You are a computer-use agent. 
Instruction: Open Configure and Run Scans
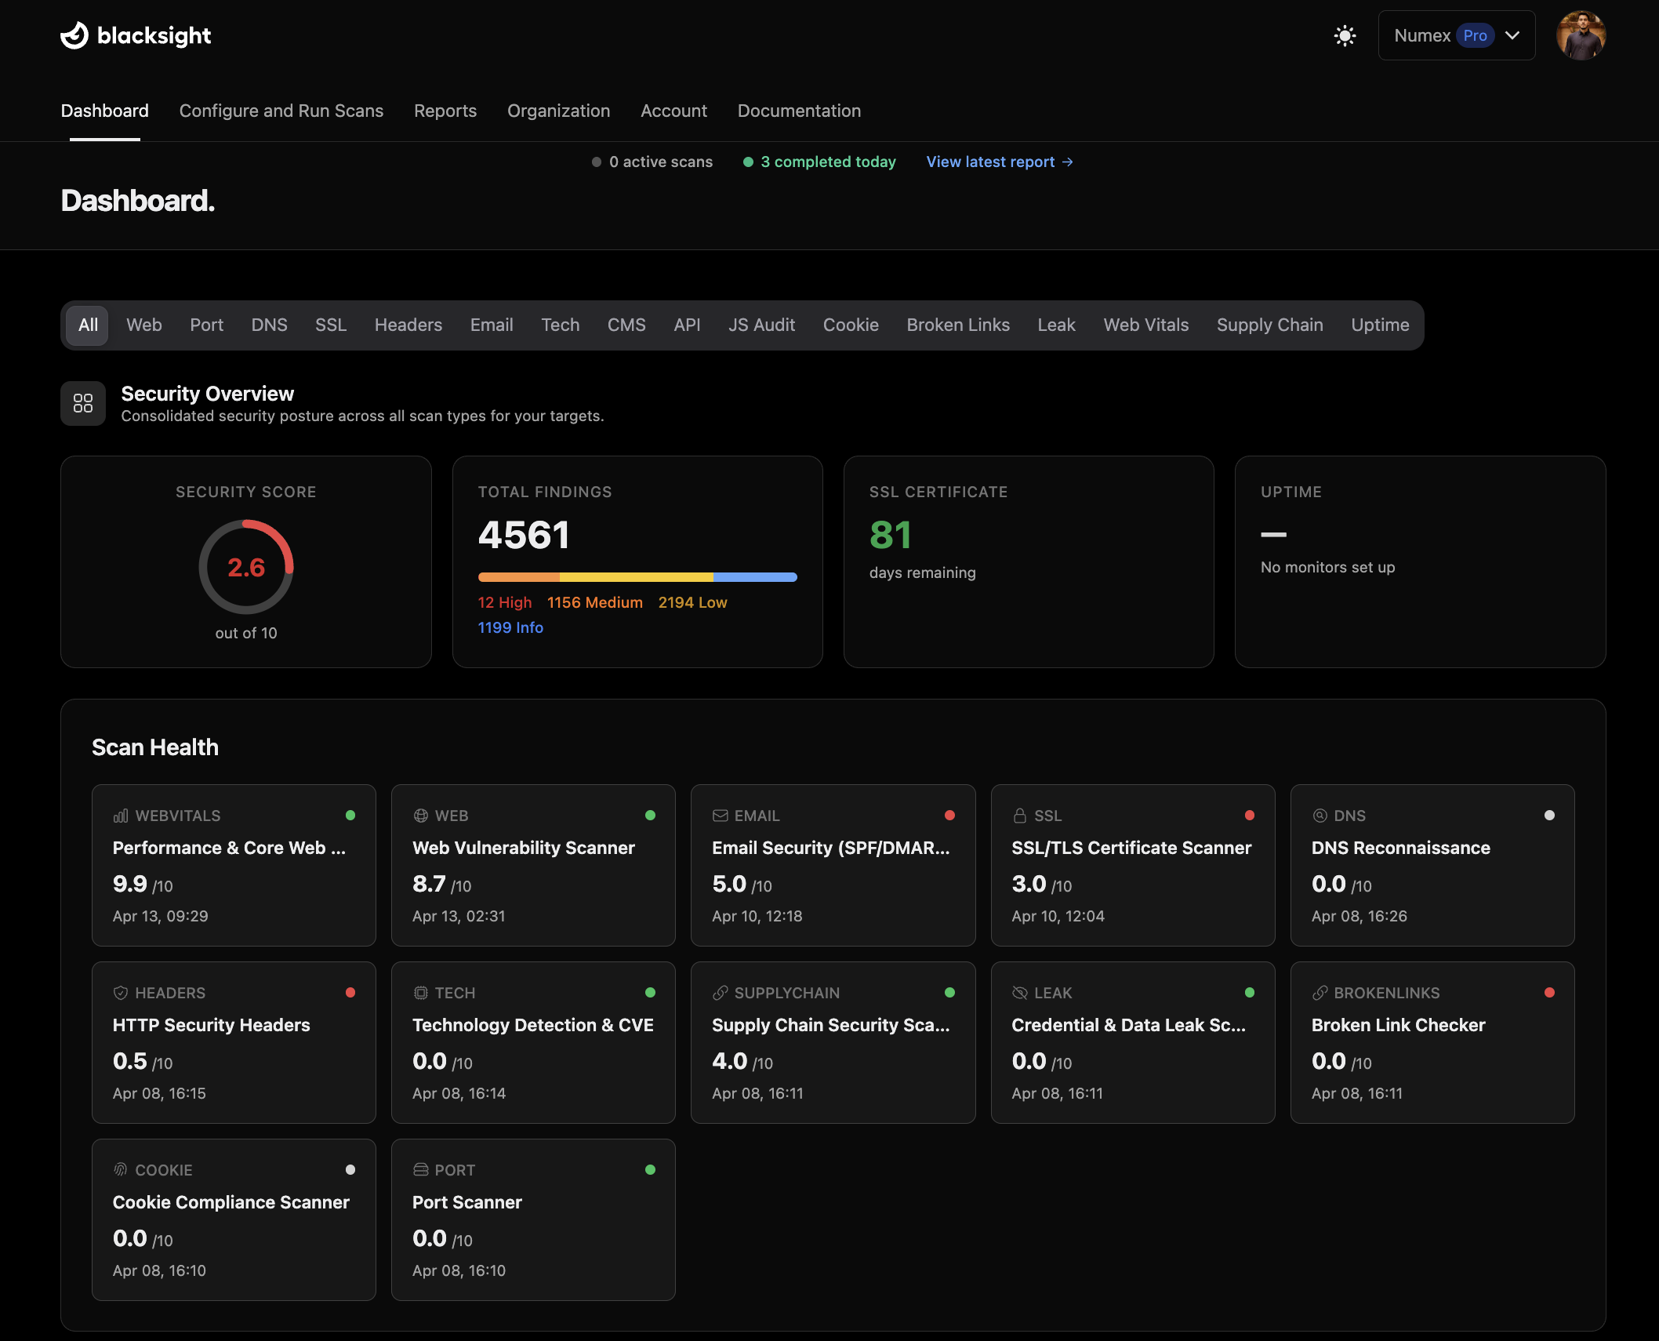click(281, 111)
